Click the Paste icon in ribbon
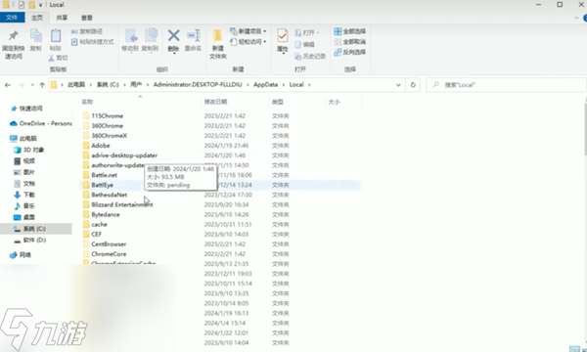 (56, 36)
